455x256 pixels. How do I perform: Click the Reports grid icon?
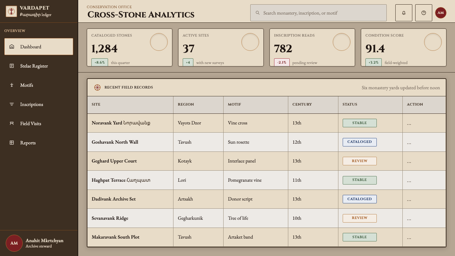(12, 143)
